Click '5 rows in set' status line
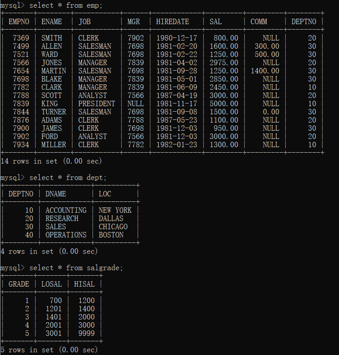The height and width of the screenshot is (355, 339). coord(49,350)
